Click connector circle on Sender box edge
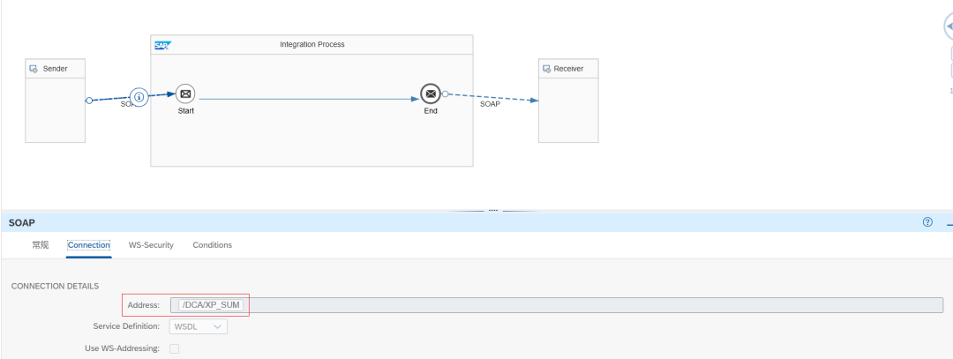 point(89,101)
